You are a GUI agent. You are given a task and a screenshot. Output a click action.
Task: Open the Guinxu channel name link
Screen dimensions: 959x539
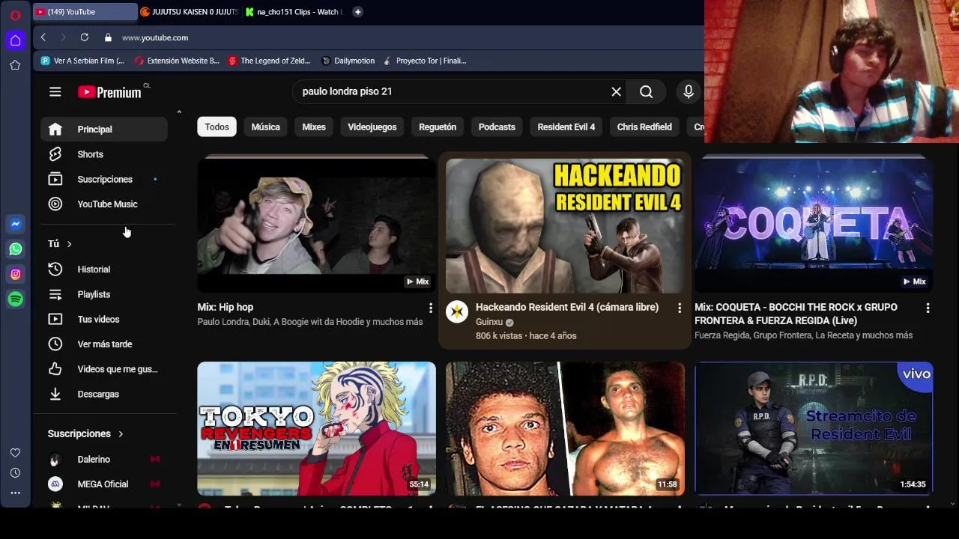click(488, 322)
